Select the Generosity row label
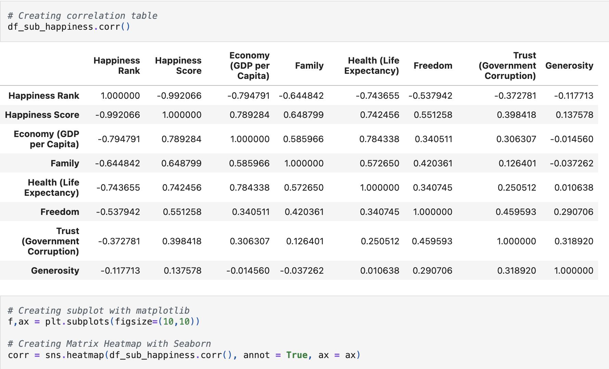The height and width of the screenshot is (369, 609). tap(55, 271)
